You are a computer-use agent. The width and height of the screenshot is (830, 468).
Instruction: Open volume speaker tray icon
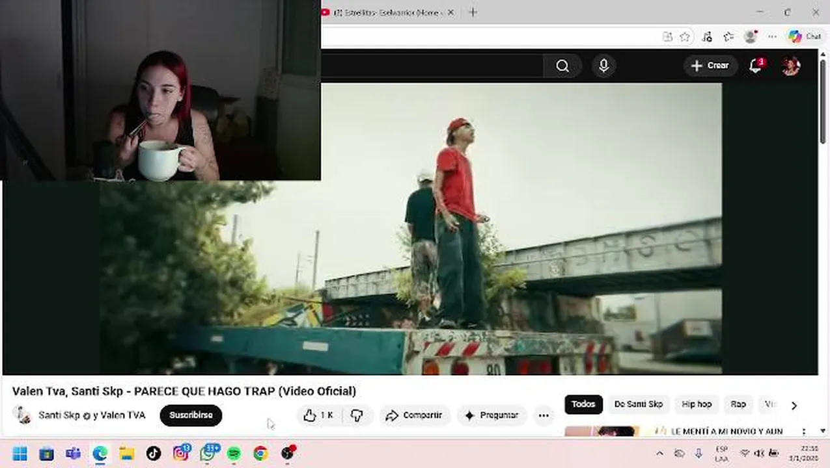pyautogui.click(x=759, y=454)
